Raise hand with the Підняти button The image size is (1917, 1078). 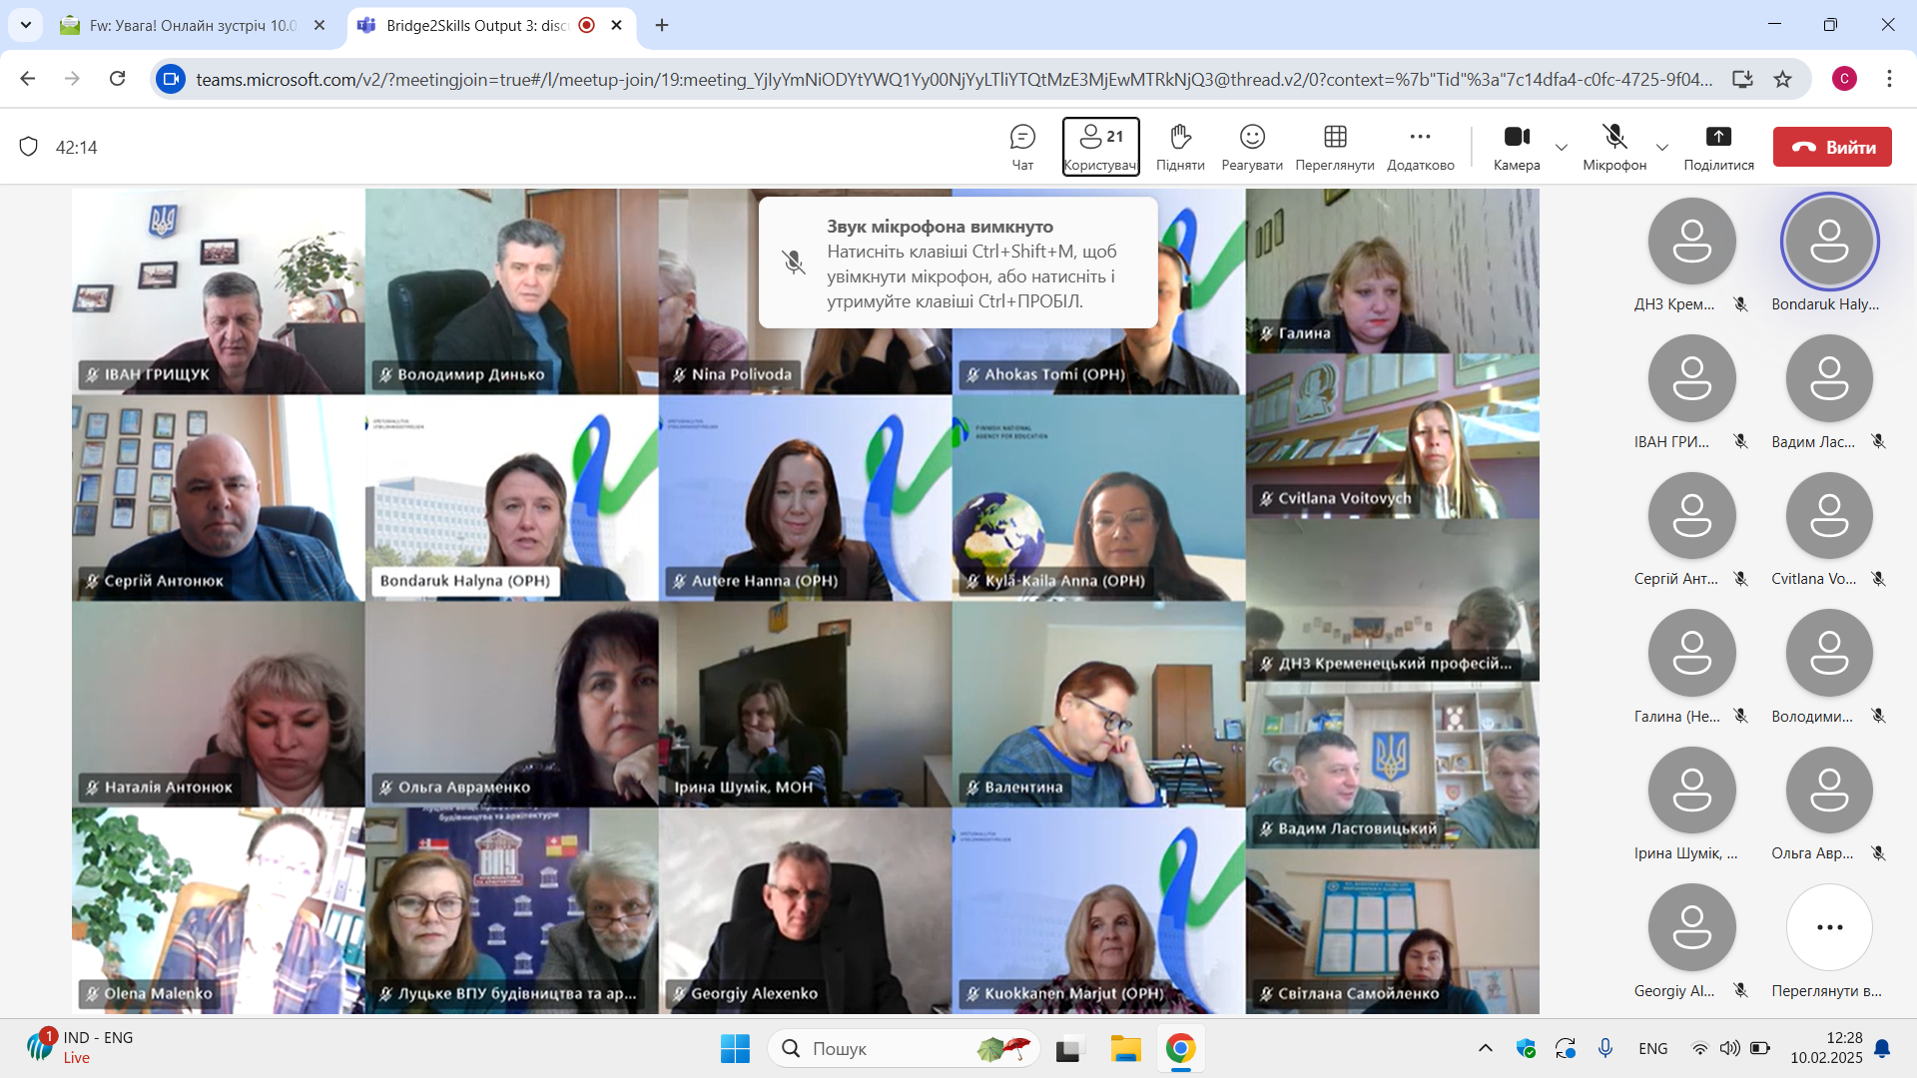[1180, 146]
